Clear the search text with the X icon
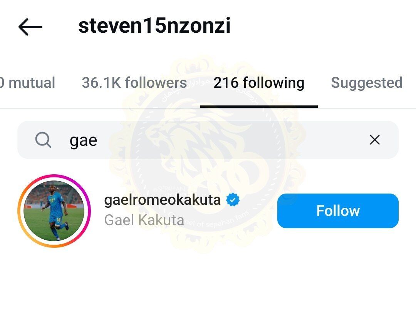 (x=374, y=140)
